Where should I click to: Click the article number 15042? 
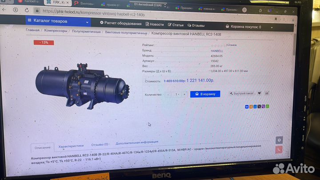(x=215, y=61)
